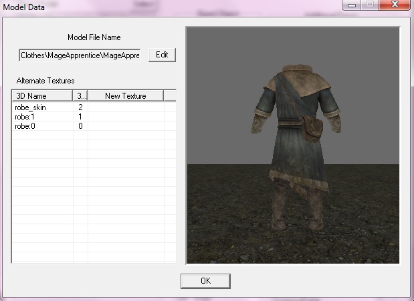
Task: Select the robe_skin row
Action: click(94, 107)
